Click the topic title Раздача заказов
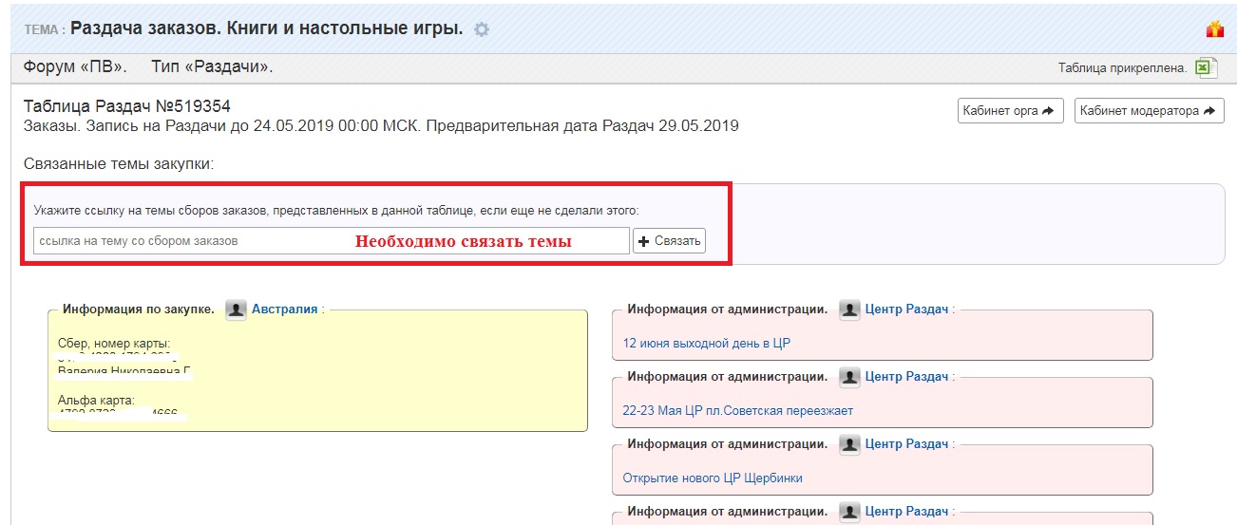This screenshot has width=1237, height=525. point(266,28)
